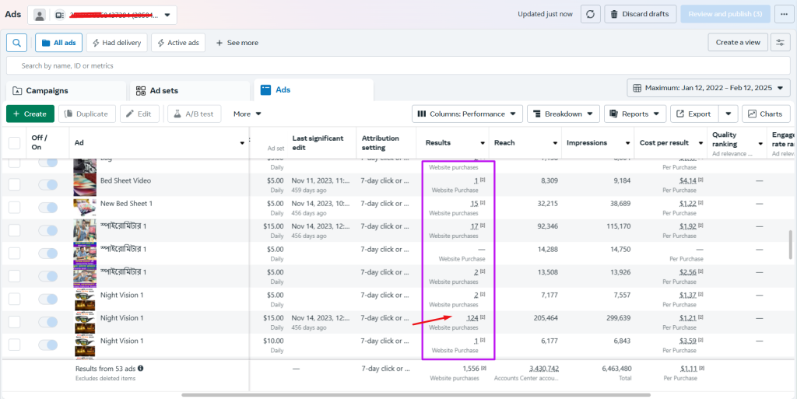Click the Charts button
The height and width of the screenshot is (399, 797).
click(x=765, y=114)
